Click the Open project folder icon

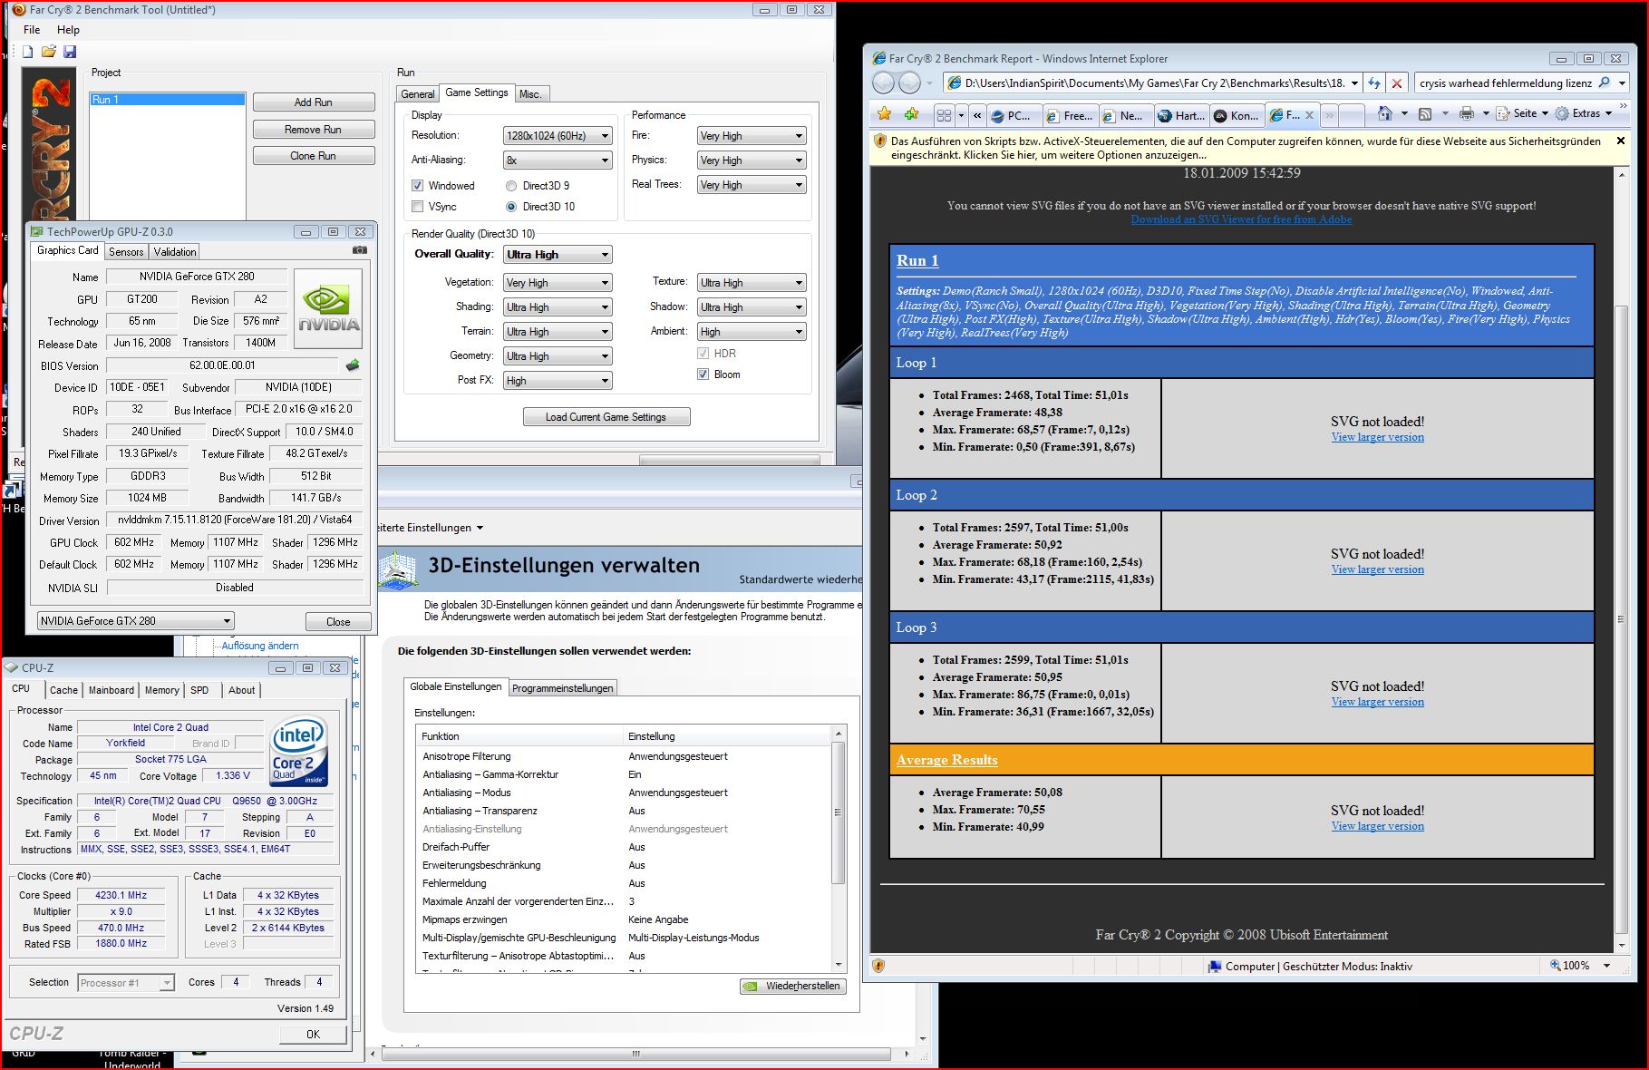[x=49, y=52]
